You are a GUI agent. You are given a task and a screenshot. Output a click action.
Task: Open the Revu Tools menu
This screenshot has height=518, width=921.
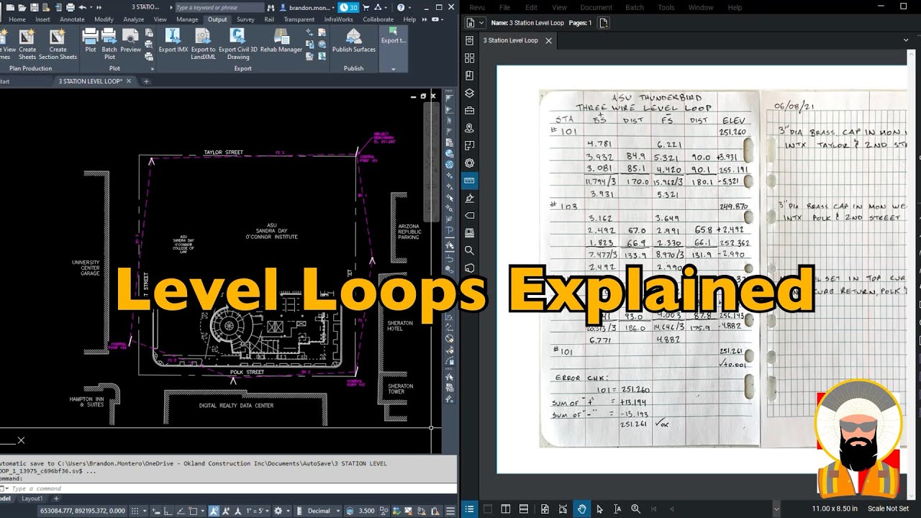pos(666,7)
